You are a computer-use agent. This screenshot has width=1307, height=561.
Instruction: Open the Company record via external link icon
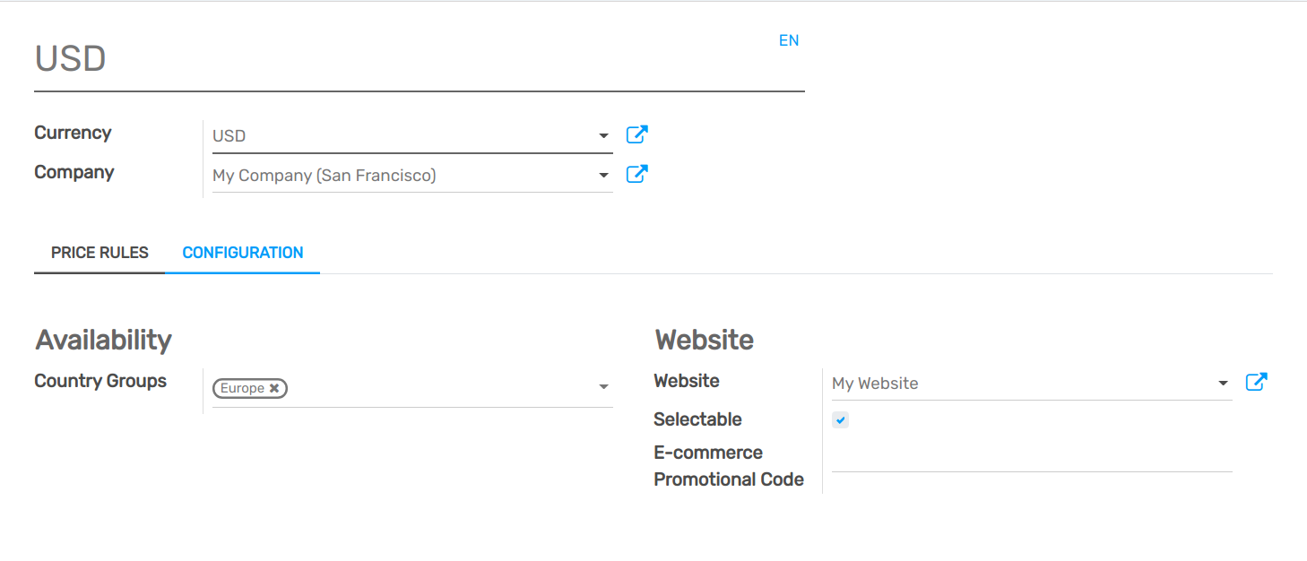(x=636, y=173)
